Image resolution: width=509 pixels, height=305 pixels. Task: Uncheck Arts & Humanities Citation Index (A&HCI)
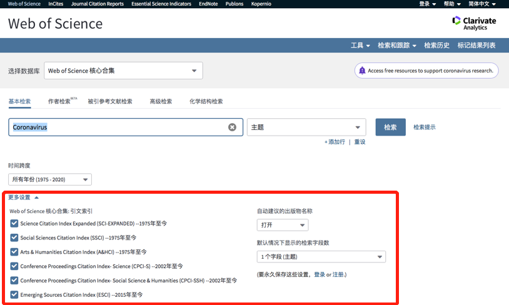14,252
